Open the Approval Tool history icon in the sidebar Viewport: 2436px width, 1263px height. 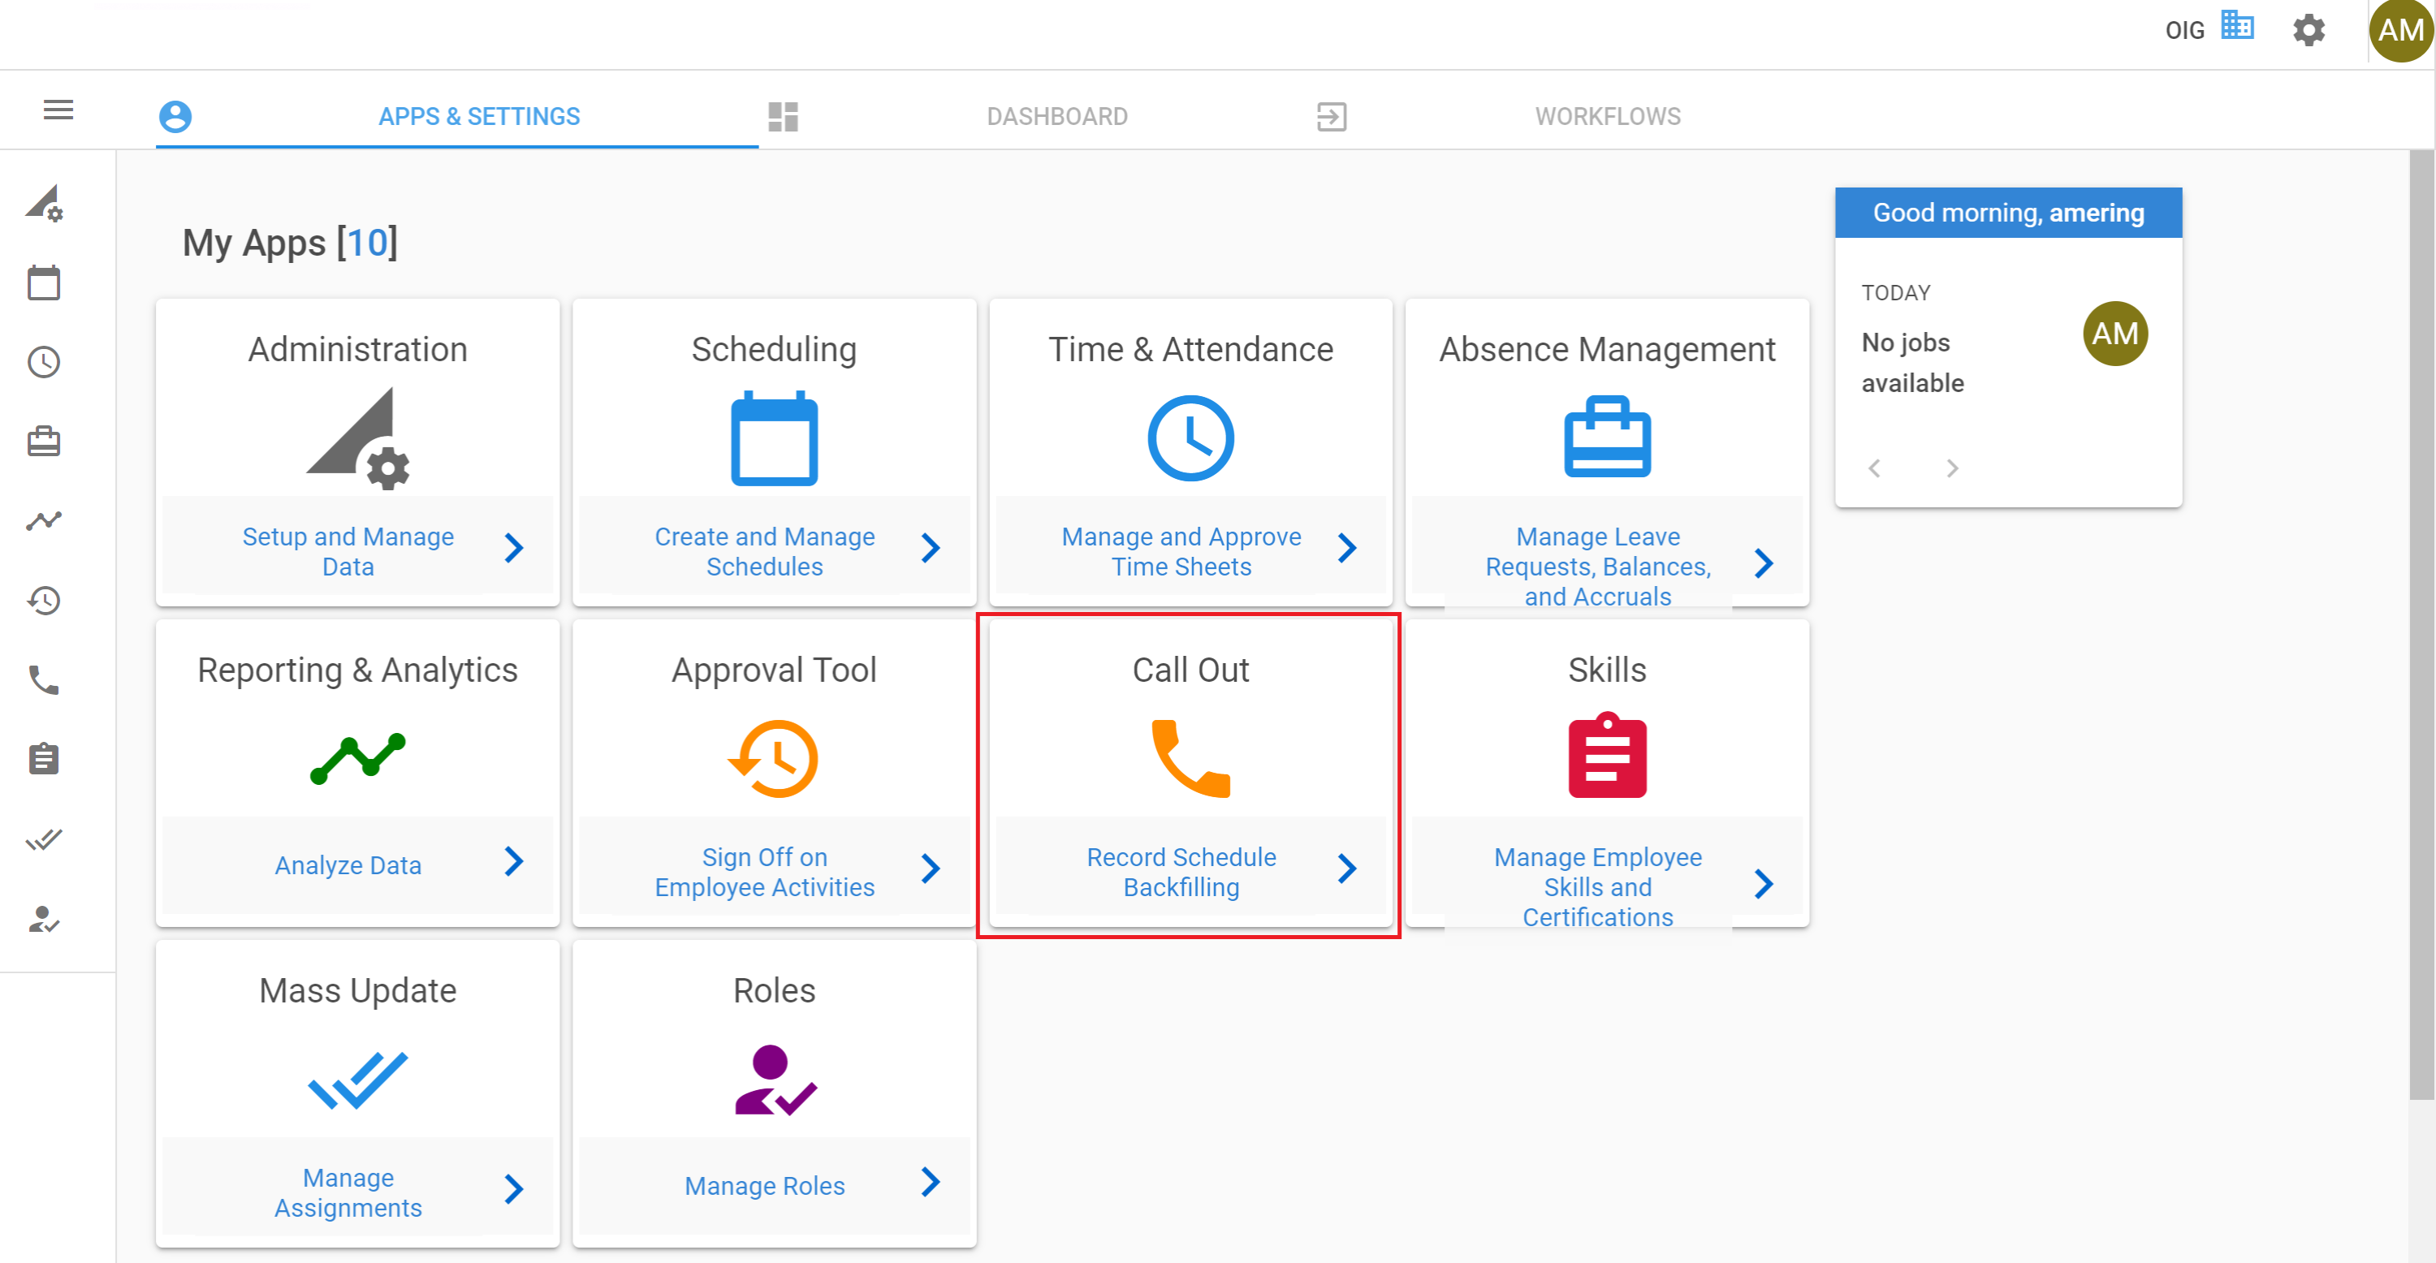[44, 601]
